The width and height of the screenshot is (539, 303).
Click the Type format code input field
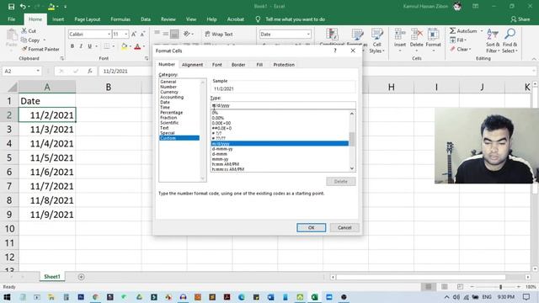283,105
